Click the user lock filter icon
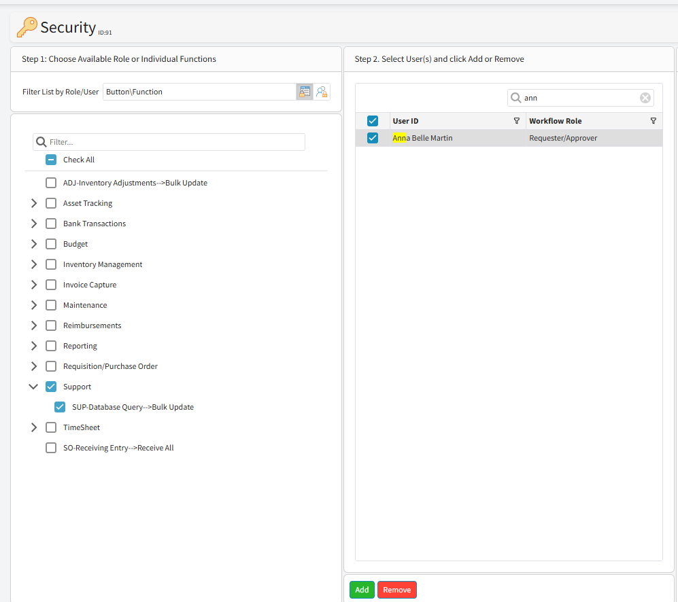The height and width of the screenshot is (602, 678). [x=322, y=92]
